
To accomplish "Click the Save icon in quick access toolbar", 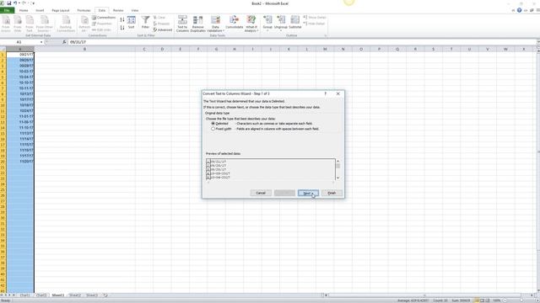I will 9,3.
